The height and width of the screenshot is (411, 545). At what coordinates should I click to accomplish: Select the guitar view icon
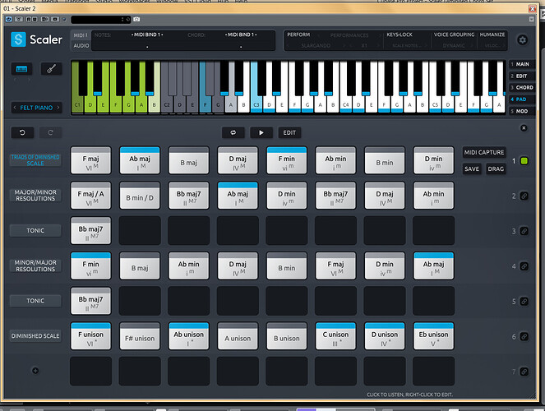pyautogui.click(x=51, y=69)
